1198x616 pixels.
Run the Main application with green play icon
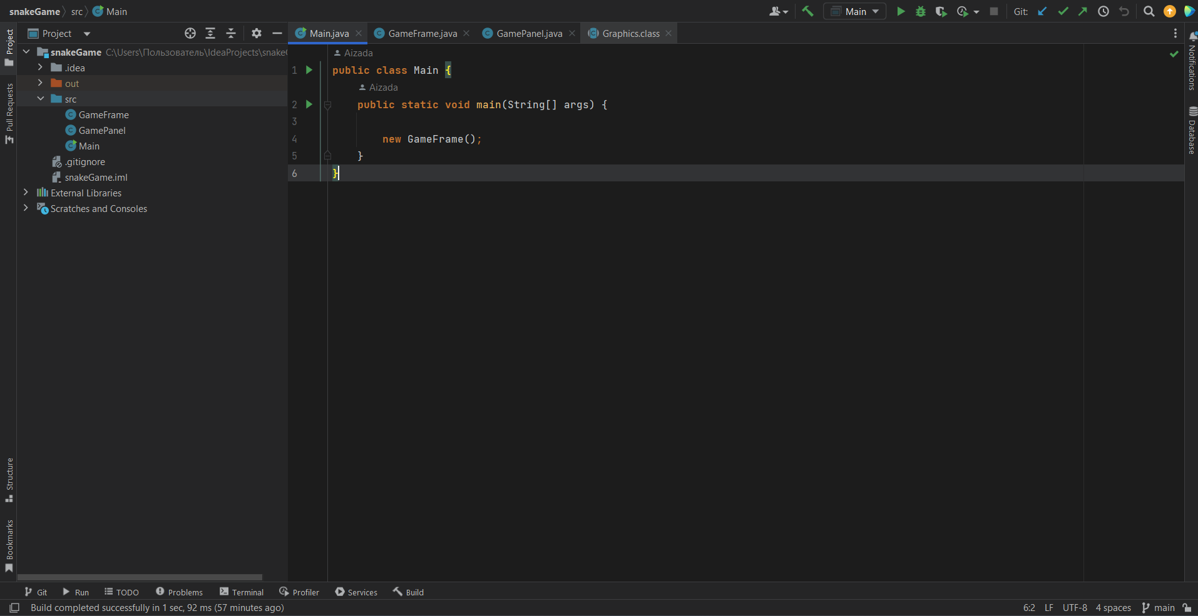pyautogui.click(x=900, y=11)
